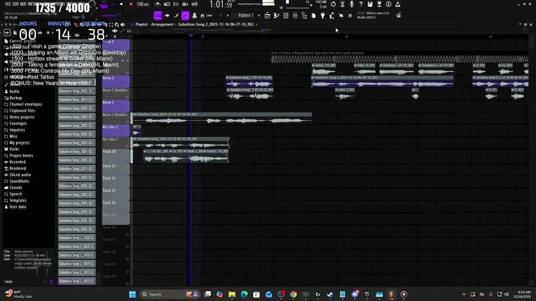This screenshot has width=536, height=301.
Task: Click the microphone one-click recording icon
Action: (x=352, y=4)
